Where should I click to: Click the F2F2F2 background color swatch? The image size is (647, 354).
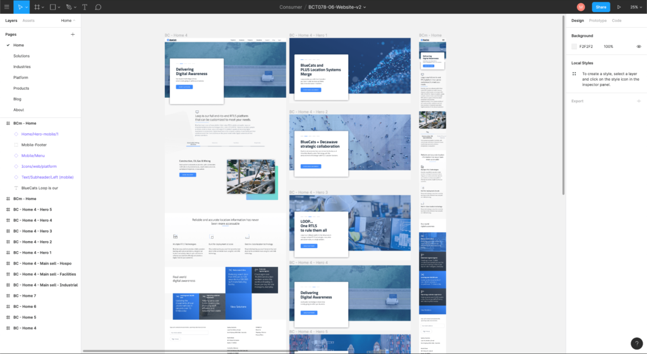point(574,47)
